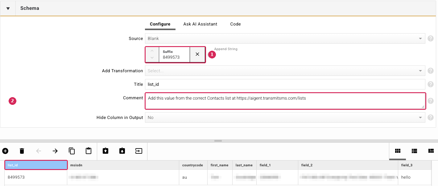Delete the selected column via trash icon
Image resolution: width=438 pixels, height=186 pixels.
tap(22, 151)
